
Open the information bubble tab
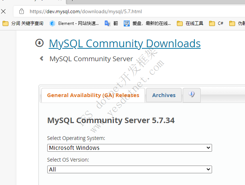pyautogui.click(x=192, y=95)
